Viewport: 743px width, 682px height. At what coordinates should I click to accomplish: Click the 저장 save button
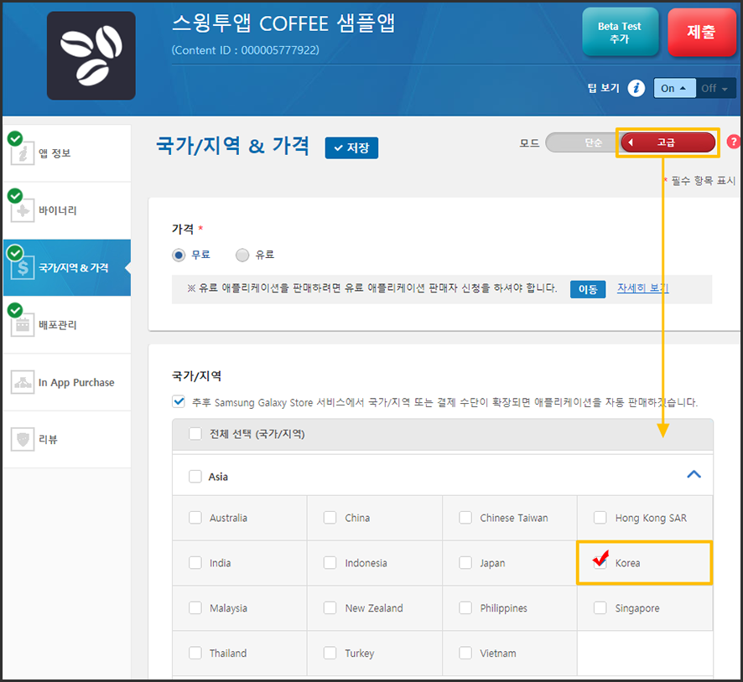pos(351,147)
